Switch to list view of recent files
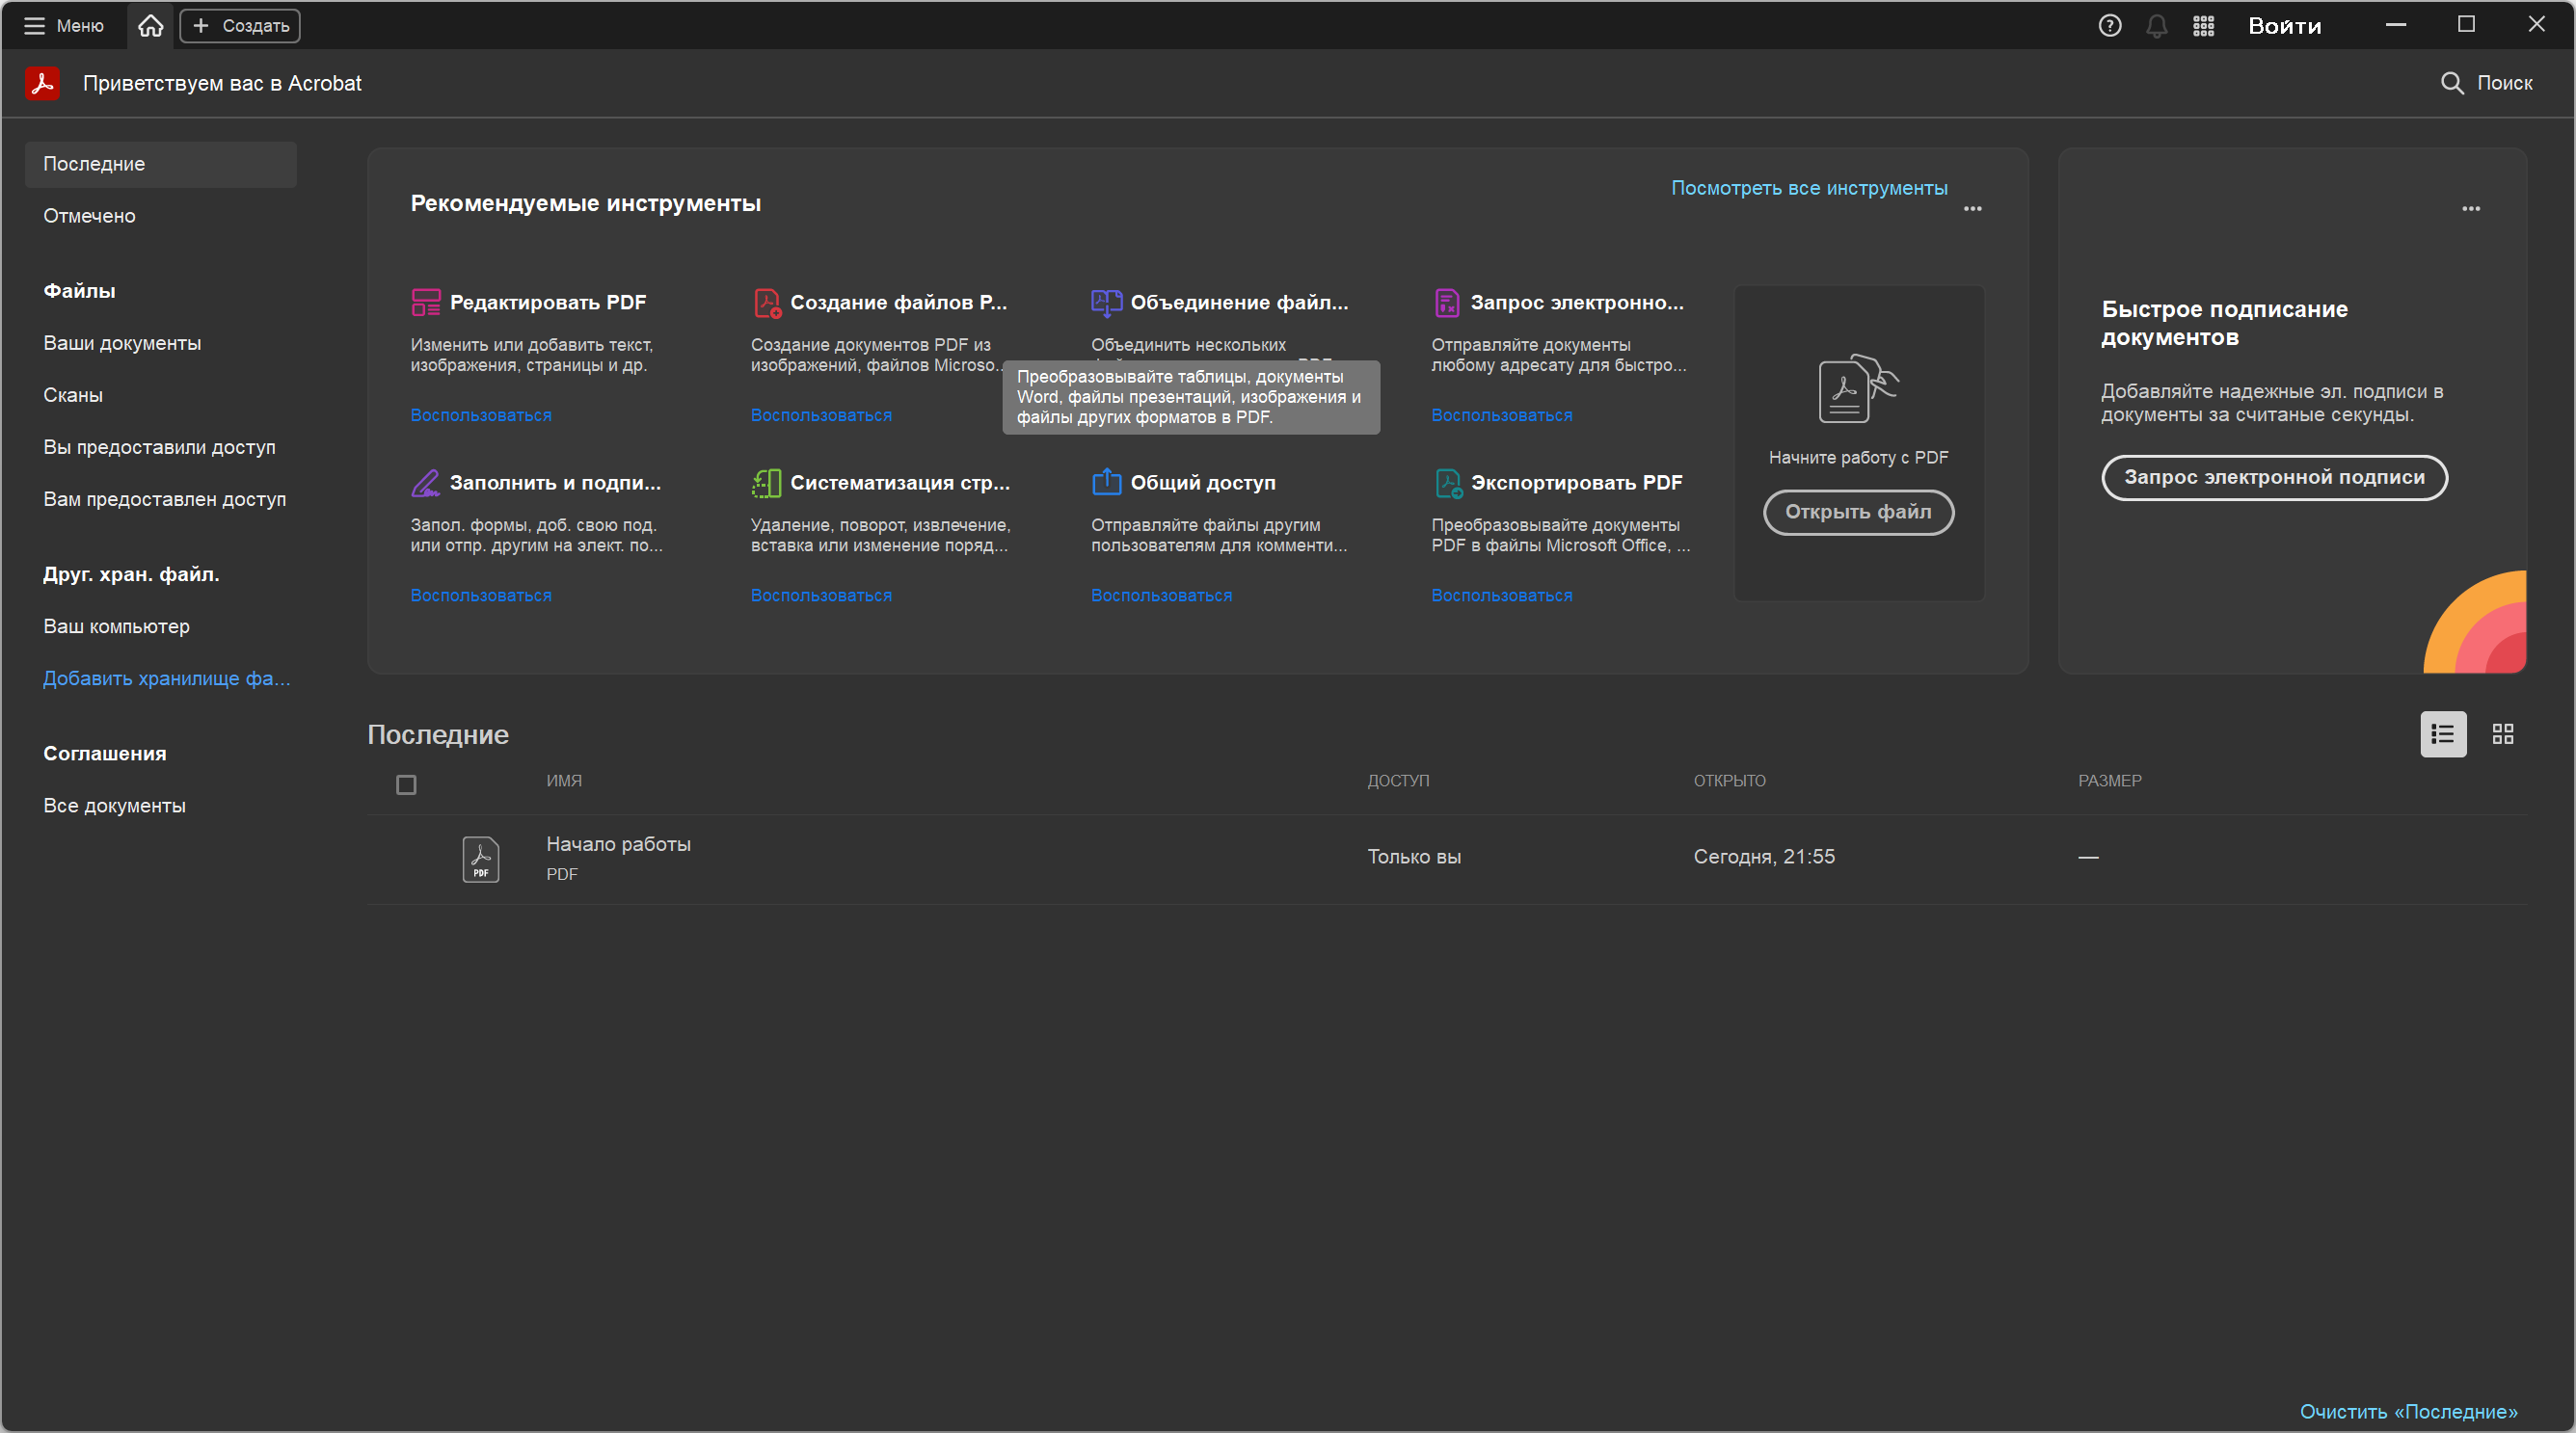 pos(2443,734)
